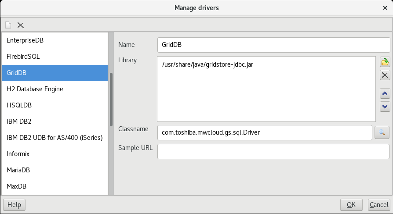Select FirebirdSQL driver entry

point(23,57)
